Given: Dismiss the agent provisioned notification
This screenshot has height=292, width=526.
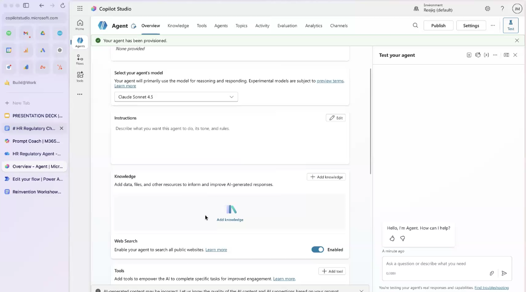Looking at the screenshot, I should coord(517,41).
